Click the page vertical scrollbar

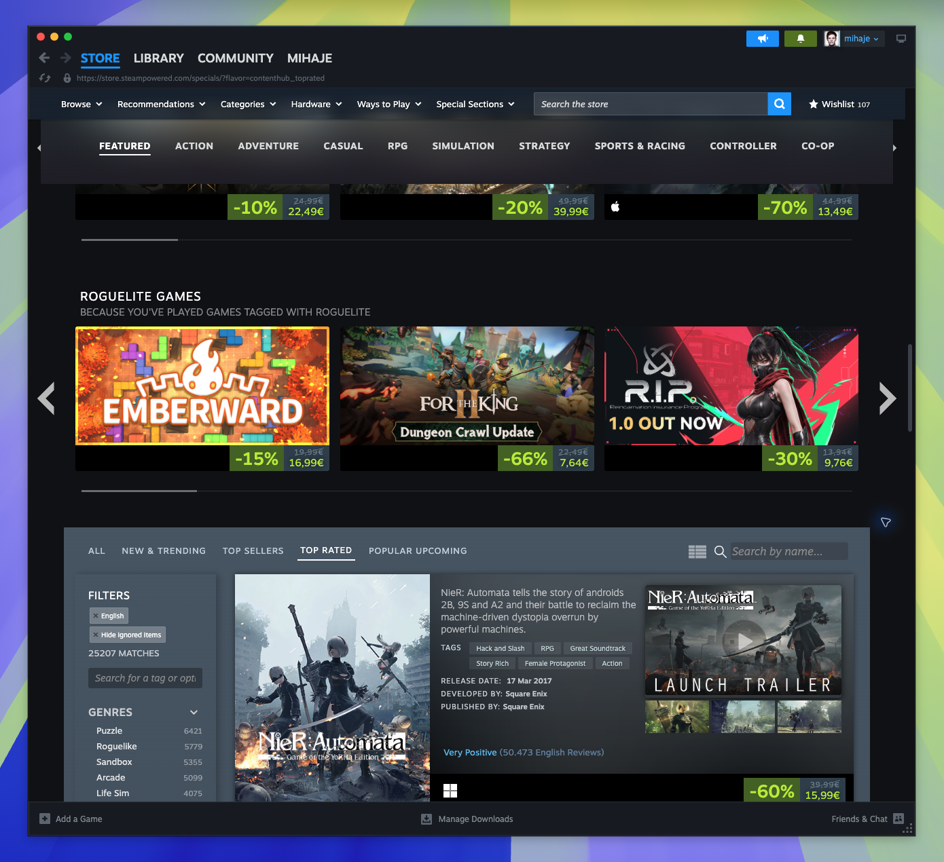point(910,388)
